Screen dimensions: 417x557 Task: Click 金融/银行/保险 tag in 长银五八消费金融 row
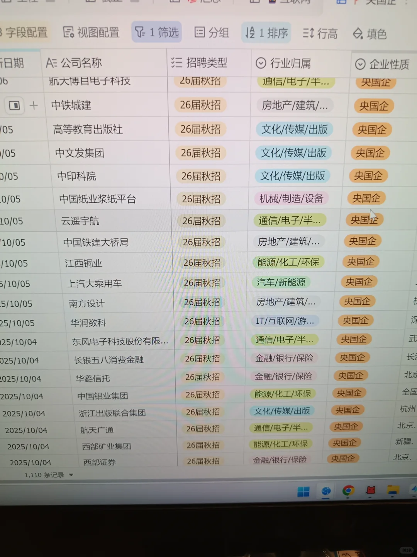(x=284, y=358)
